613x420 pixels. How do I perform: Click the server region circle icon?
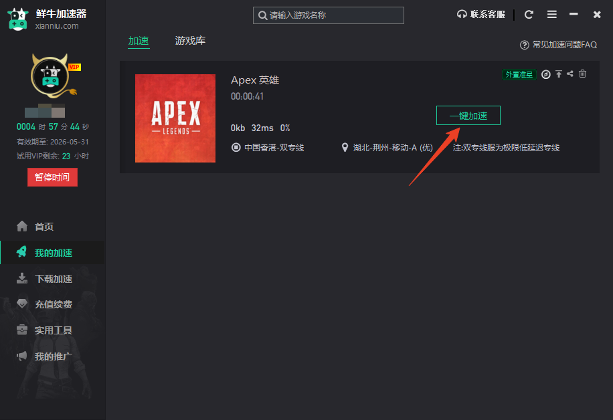tap(236, 147)
